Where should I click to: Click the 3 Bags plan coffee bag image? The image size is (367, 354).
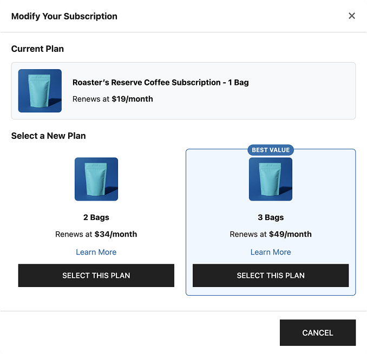[x=271, y=179]
